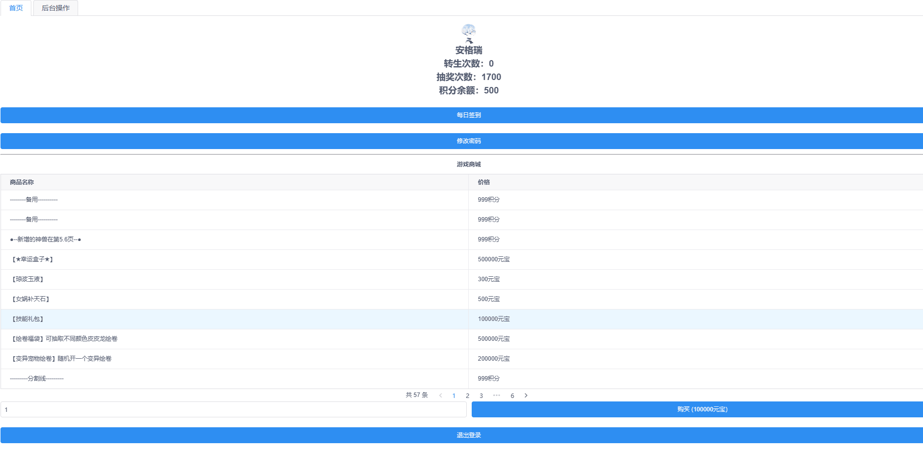Click the 每日签到 sign-in button
The height and width of the screenshot is (471, 923).
click(461, 115)
